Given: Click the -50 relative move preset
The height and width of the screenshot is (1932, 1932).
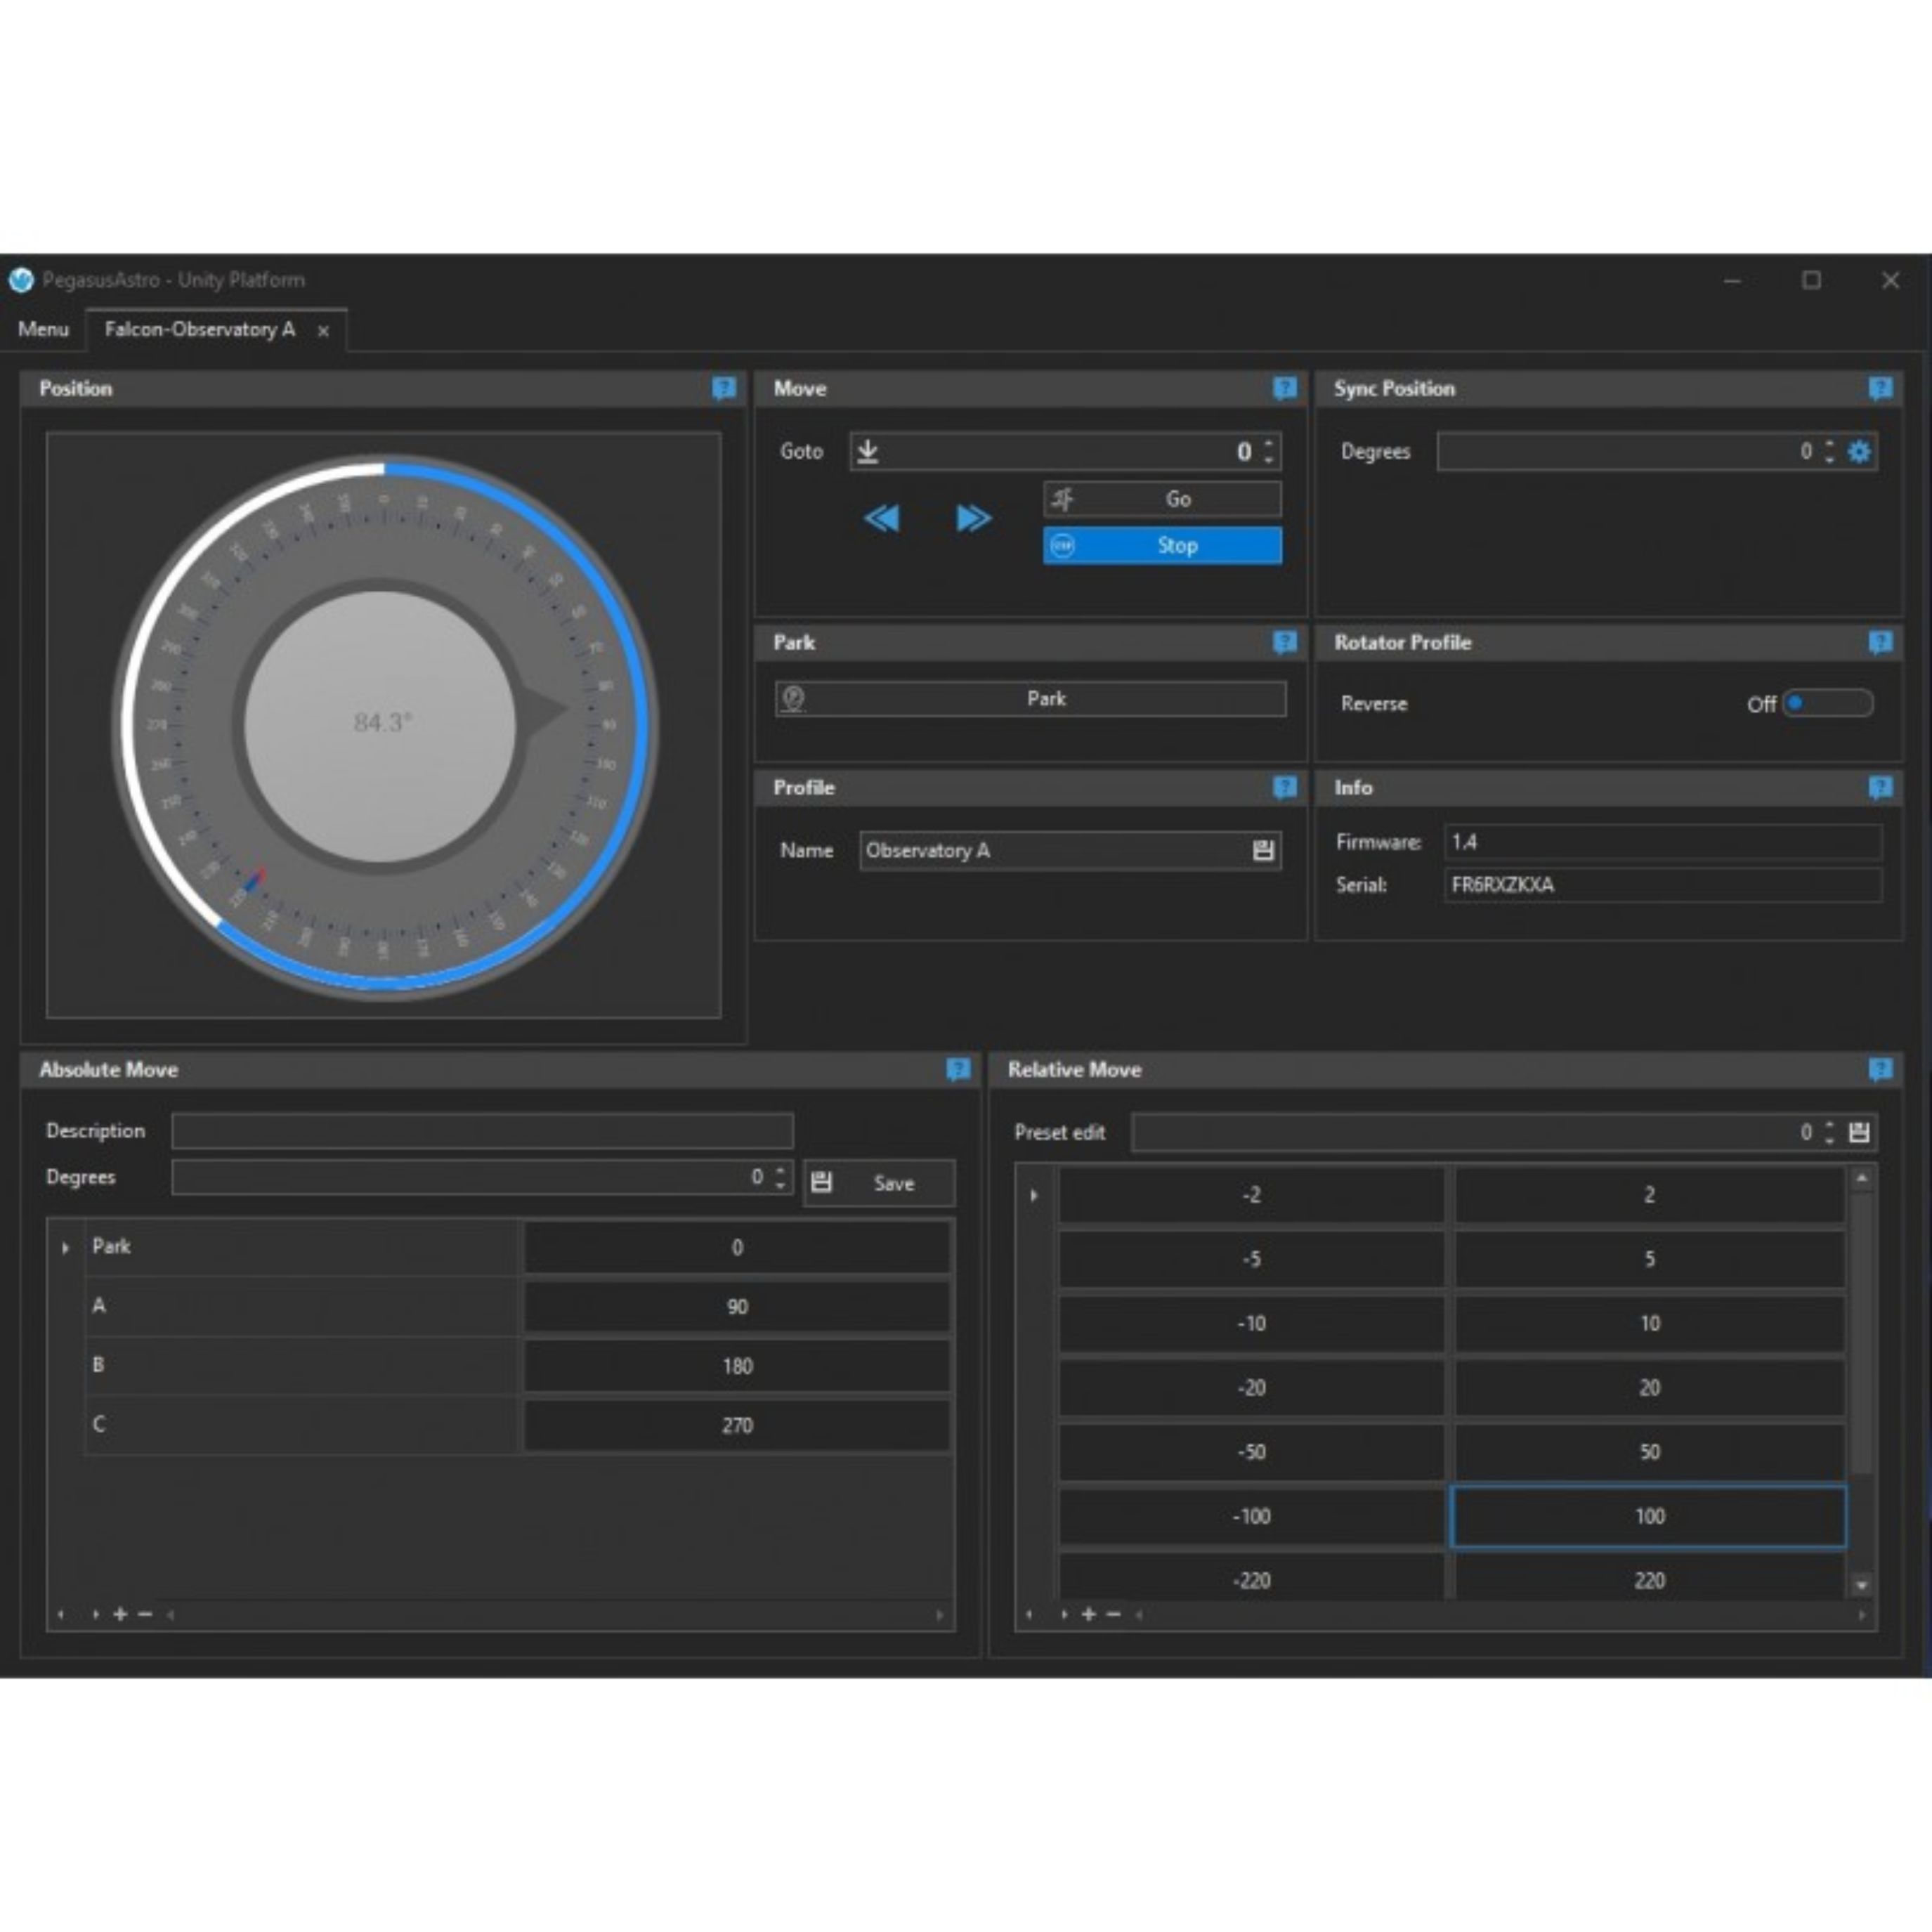Looking at the screenshot, I should point(1251,1452).
